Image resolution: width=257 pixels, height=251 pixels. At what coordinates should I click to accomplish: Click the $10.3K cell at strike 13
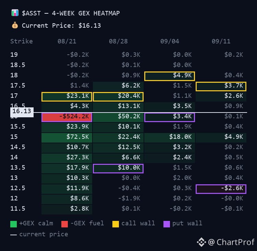(x=67, y=179)
